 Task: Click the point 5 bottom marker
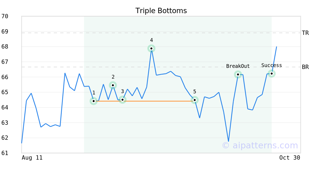click(195, 100)
